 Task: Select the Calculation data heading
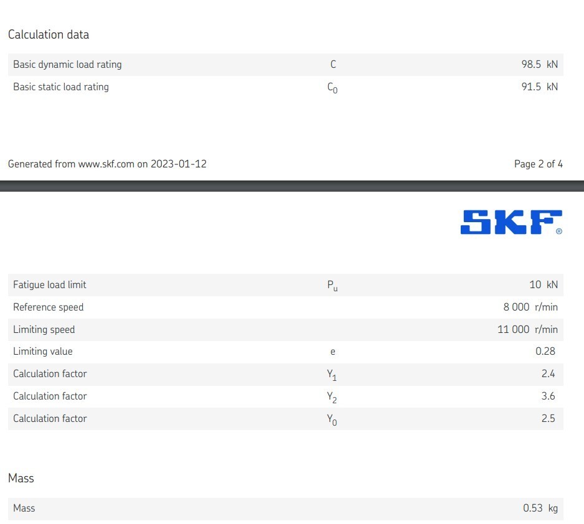(x=49, y=35)
